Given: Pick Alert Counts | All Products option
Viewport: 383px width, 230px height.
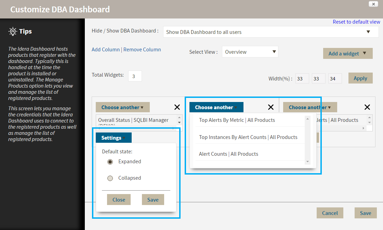Looking at the screenshot, I should click(228, 154).
